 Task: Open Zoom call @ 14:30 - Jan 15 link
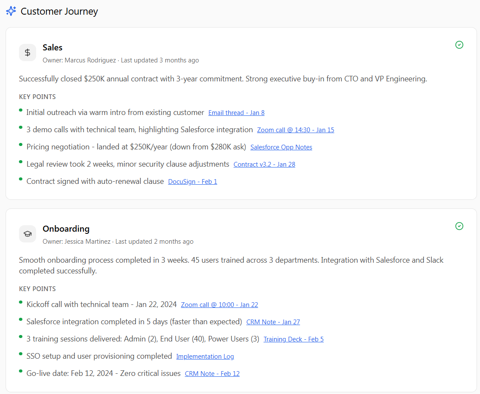point(295,130)
